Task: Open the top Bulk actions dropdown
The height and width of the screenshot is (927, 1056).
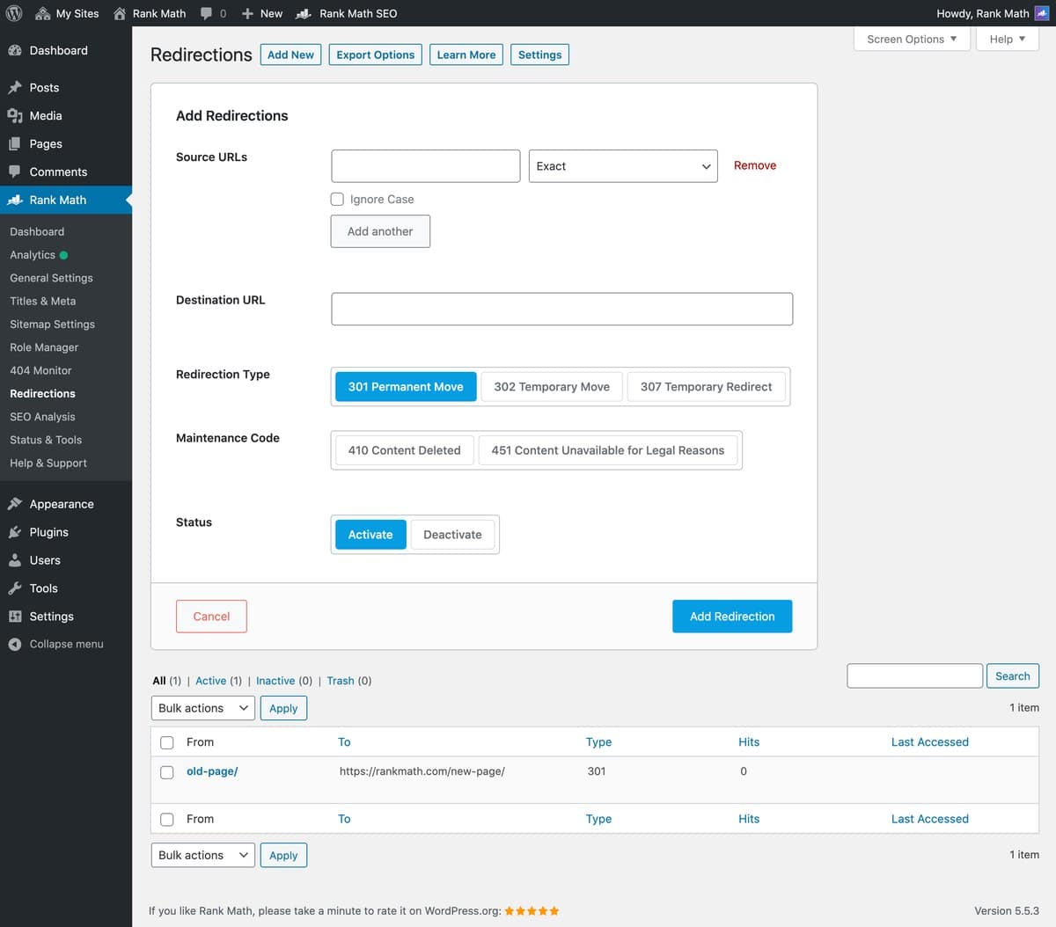Action: click(x=203, y=708)
